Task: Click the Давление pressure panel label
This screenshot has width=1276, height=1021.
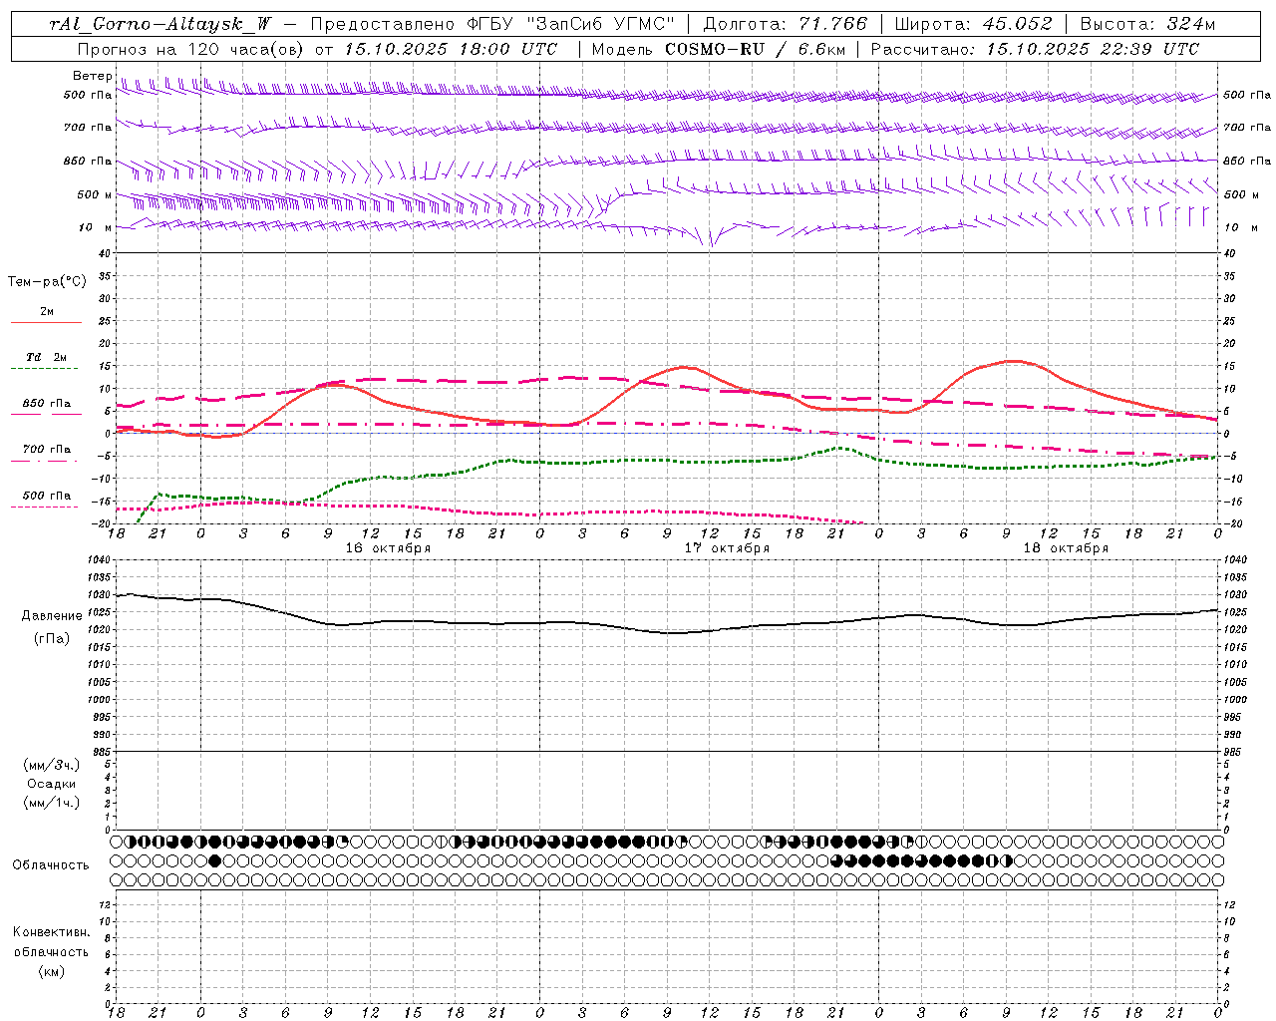Action: point(52,616)
